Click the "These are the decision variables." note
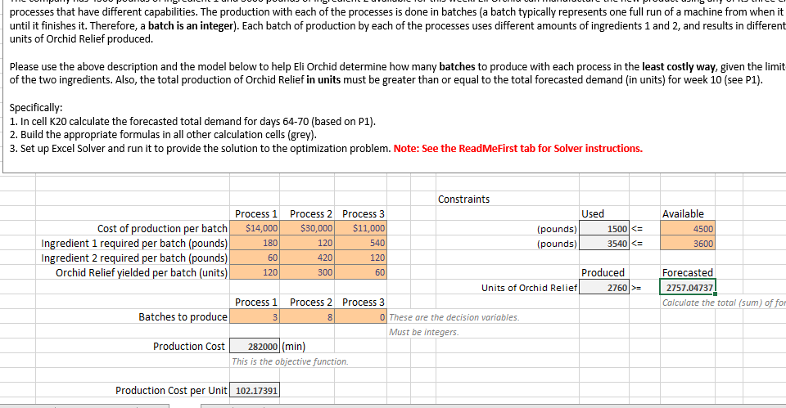786x408 pixels. 454,317
